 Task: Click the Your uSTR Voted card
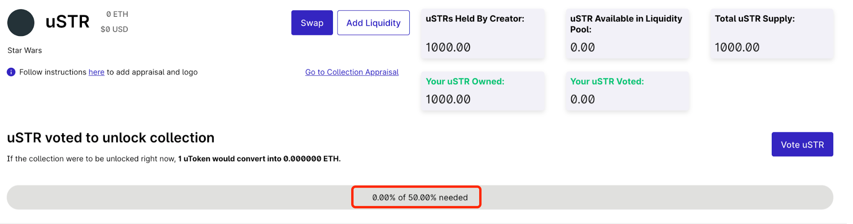pyautogui.click(x=627, y=91)
